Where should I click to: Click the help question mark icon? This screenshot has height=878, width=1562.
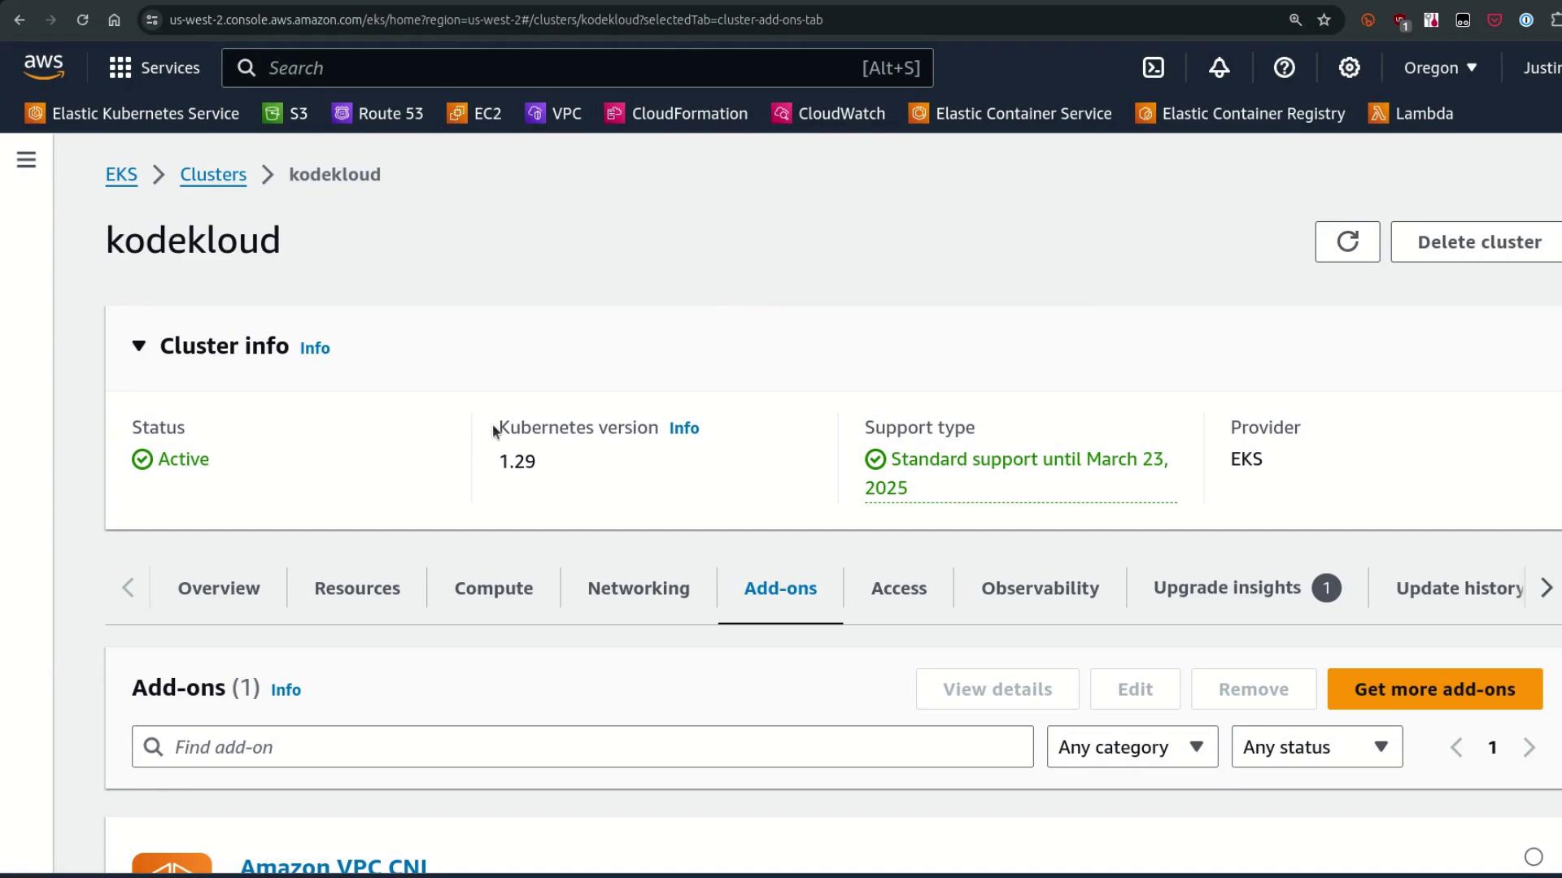[x=1284, y=67]
